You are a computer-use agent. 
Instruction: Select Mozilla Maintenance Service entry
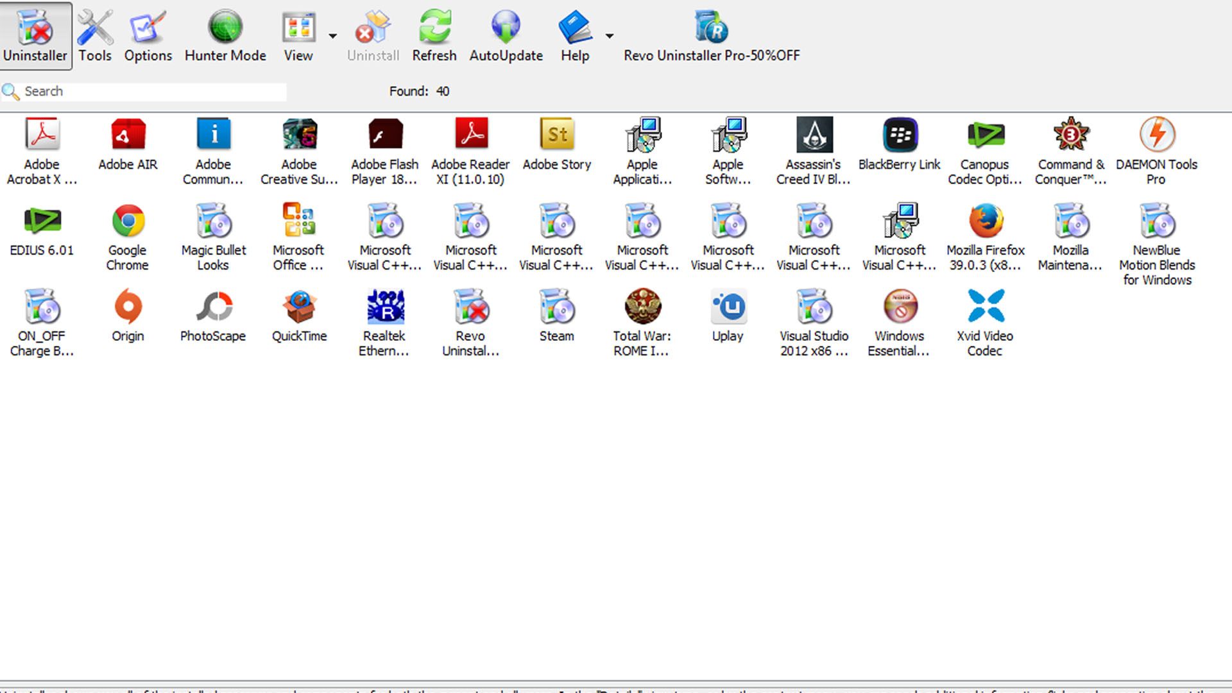pos(1071,237)
